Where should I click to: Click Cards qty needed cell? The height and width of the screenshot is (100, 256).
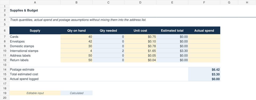[x=108, y=37]
